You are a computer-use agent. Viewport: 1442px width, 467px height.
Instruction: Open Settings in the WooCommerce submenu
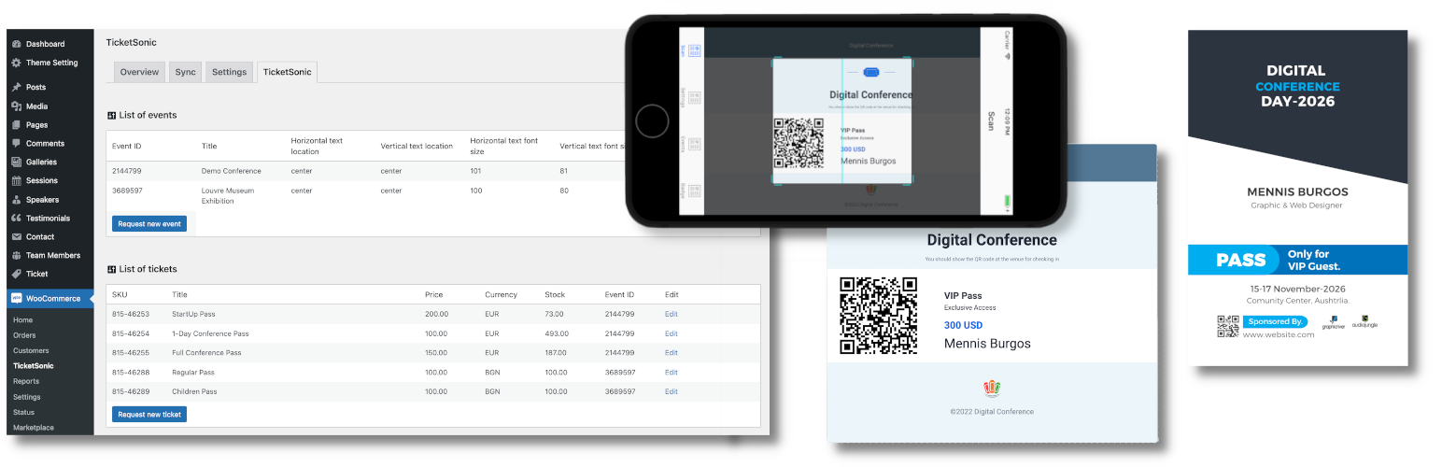pos(27,397)
